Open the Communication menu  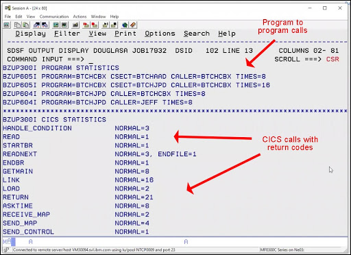[x=54, y=16]
